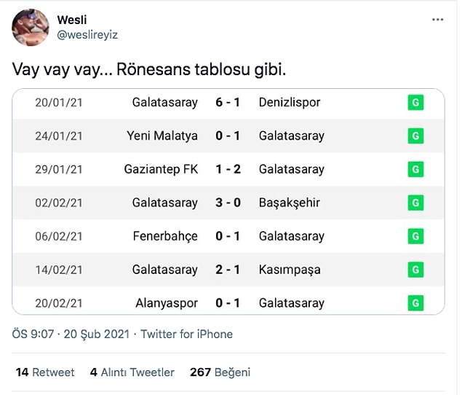Screen dimensions: 462x395
Task: Open the Twitter for iPhone source link
Action: 186,335
